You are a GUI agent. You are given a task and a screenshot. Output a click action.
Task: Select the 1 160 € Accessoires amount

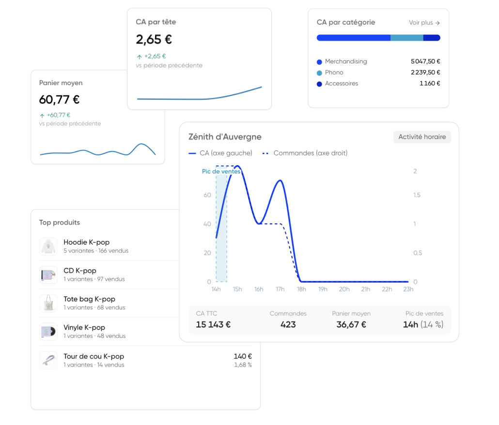coord(430,84)
